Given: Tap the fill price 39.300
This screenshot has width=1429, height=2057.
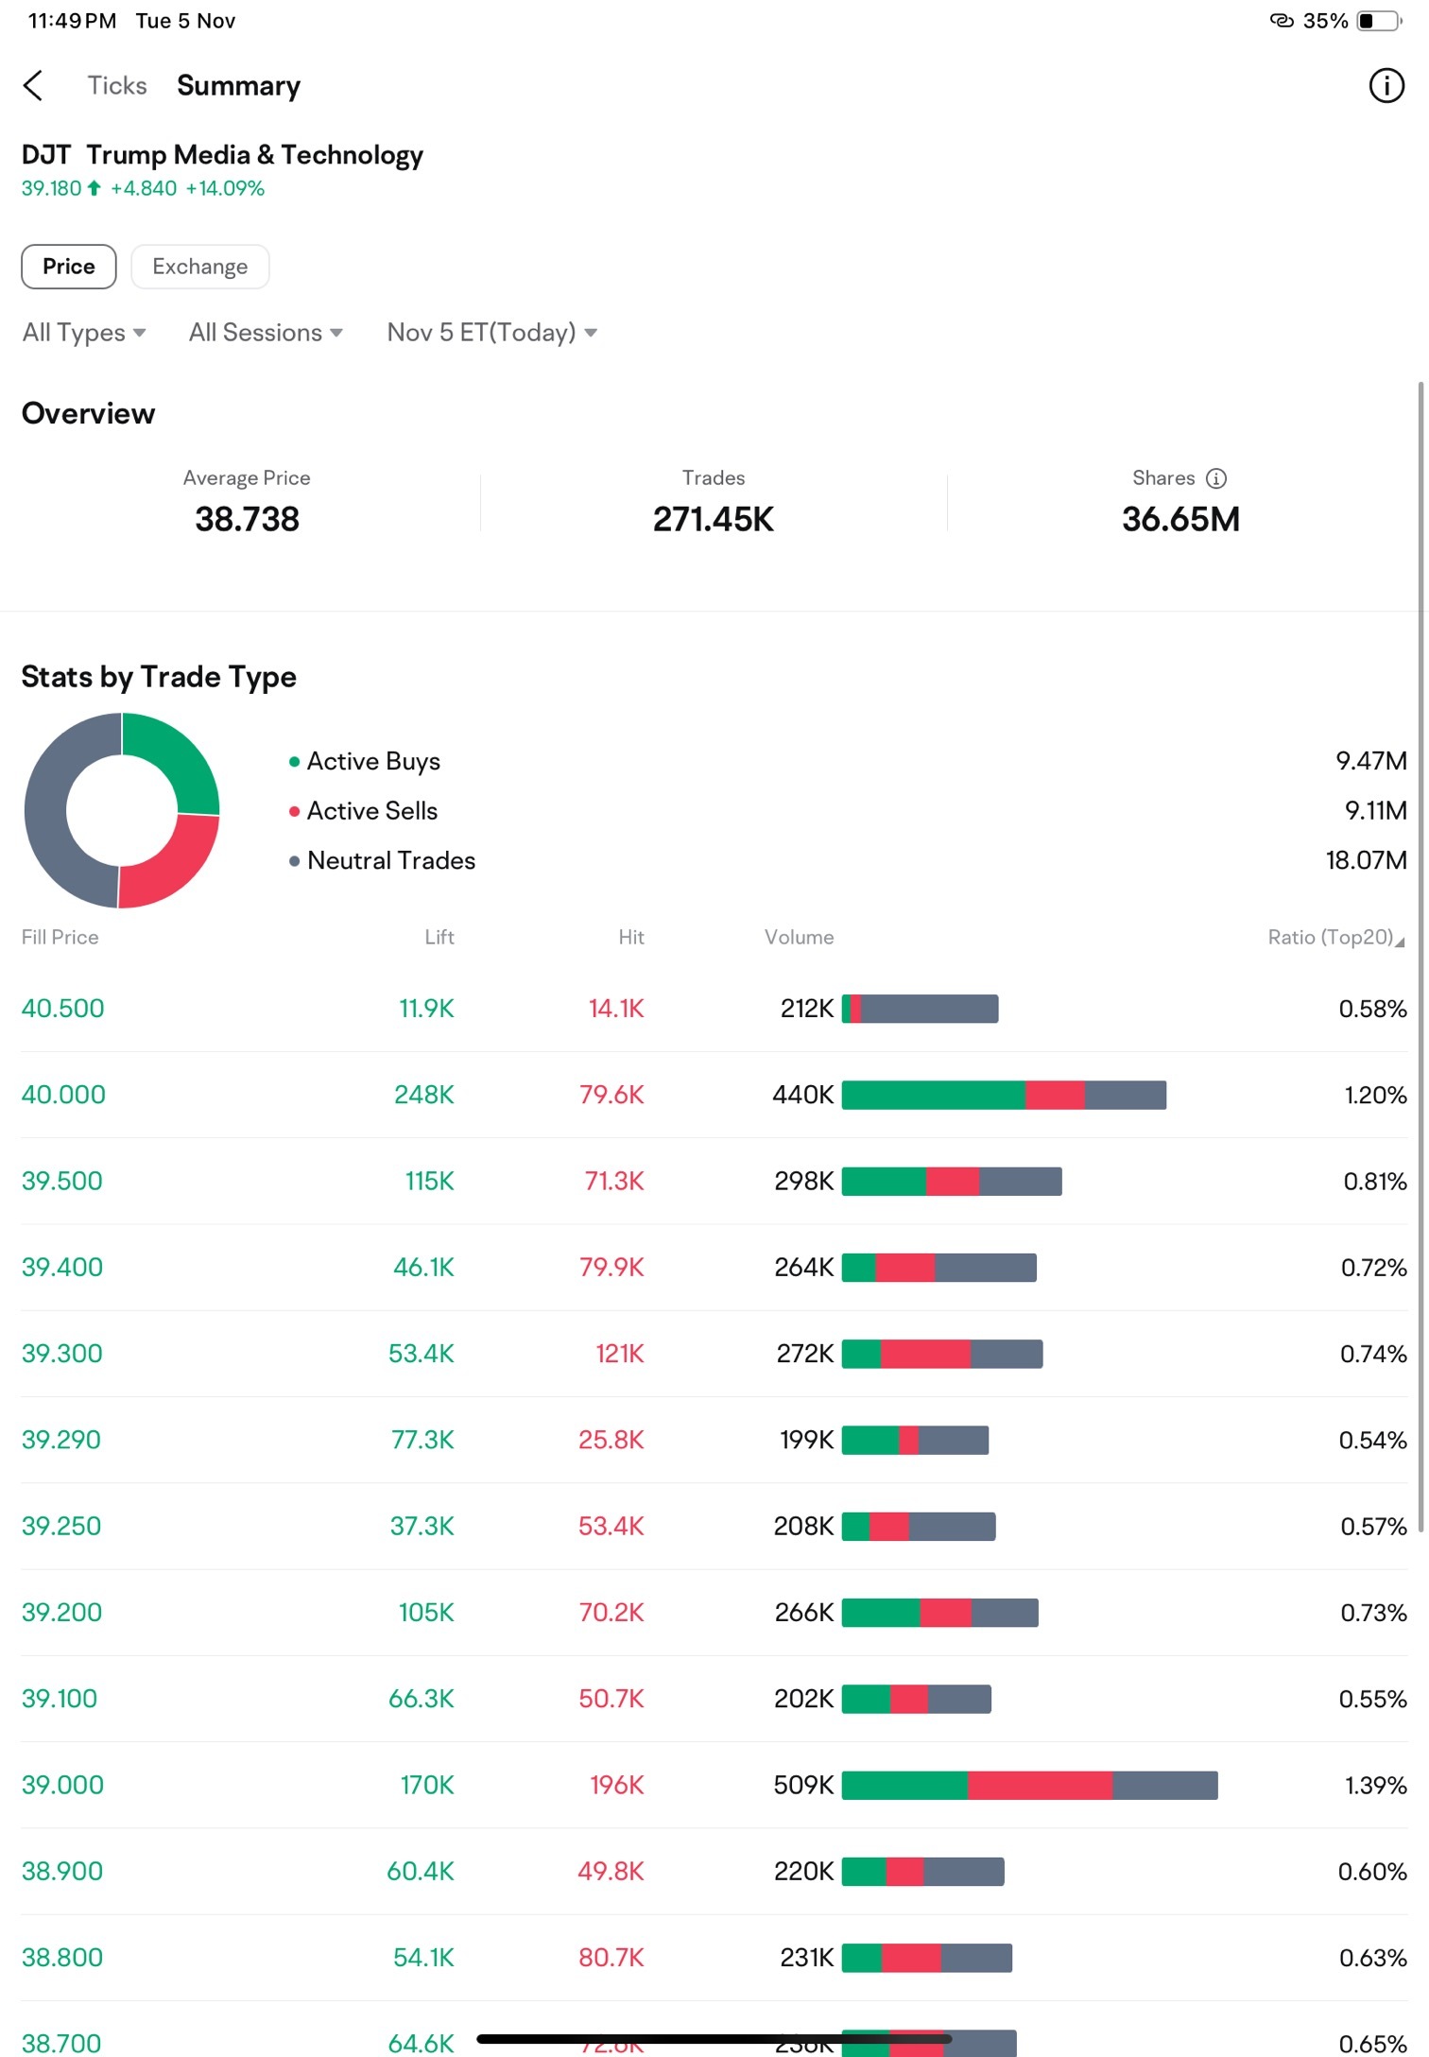Looking at the screenshot, I should [62, 1354].
